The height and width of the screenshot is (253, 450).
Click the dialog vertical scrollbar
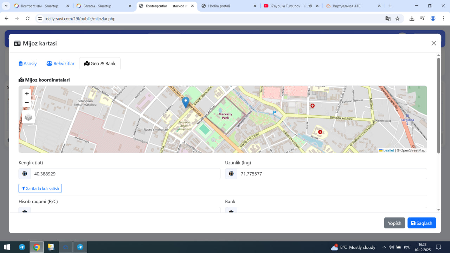pyautogui.click(x=438, y=105)
